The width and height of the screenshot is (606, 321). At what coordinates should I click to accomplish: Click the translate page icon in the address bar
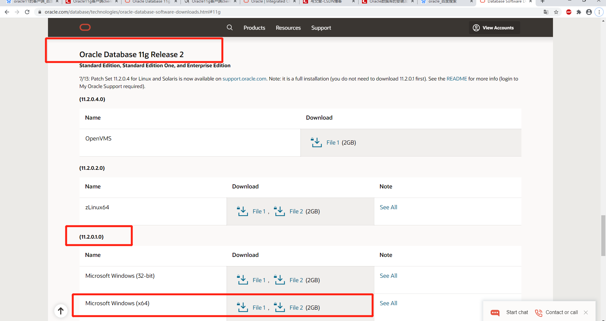[x=546, y=12]
